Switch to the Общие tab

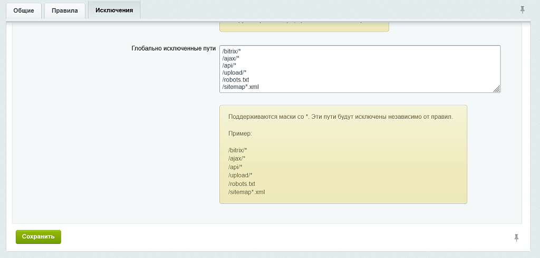(24, 11)
